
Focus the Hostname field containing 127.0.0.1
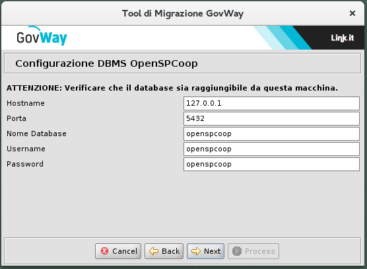(x=271, y=103)
